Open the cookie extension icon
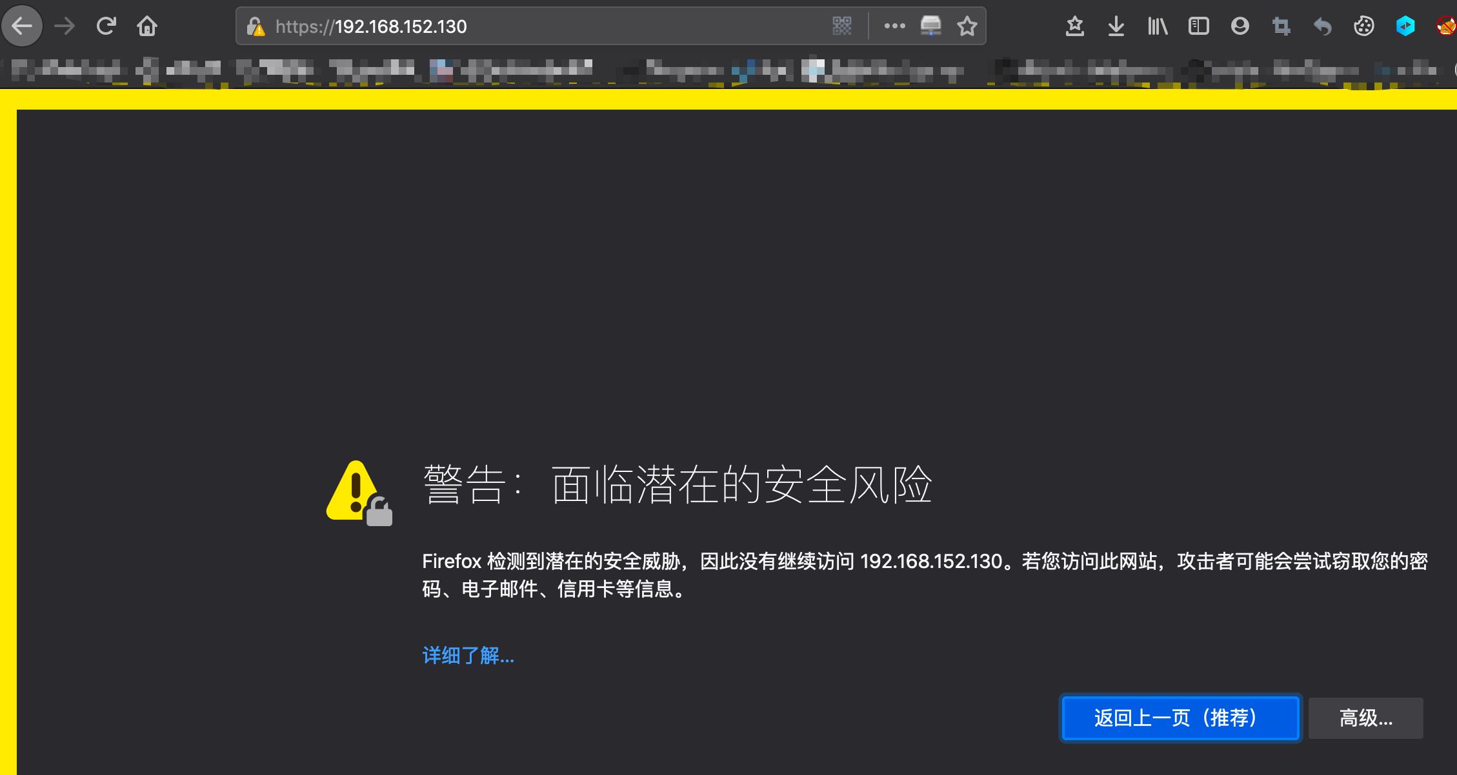The image size is (1457, 775). 1363,26
